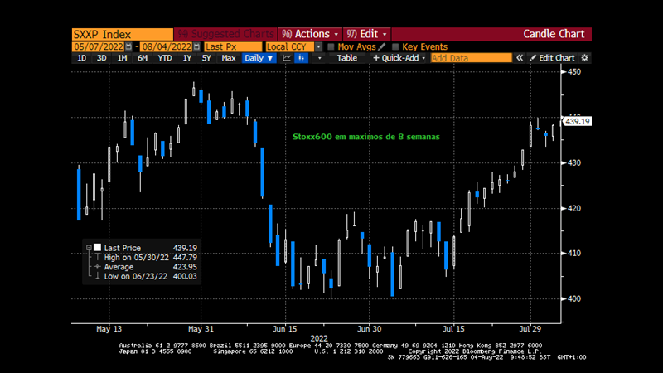Enable the Mov Avgs checkbox
The width and height of the screenshot is (663, 373).
(x=331, y=47)
